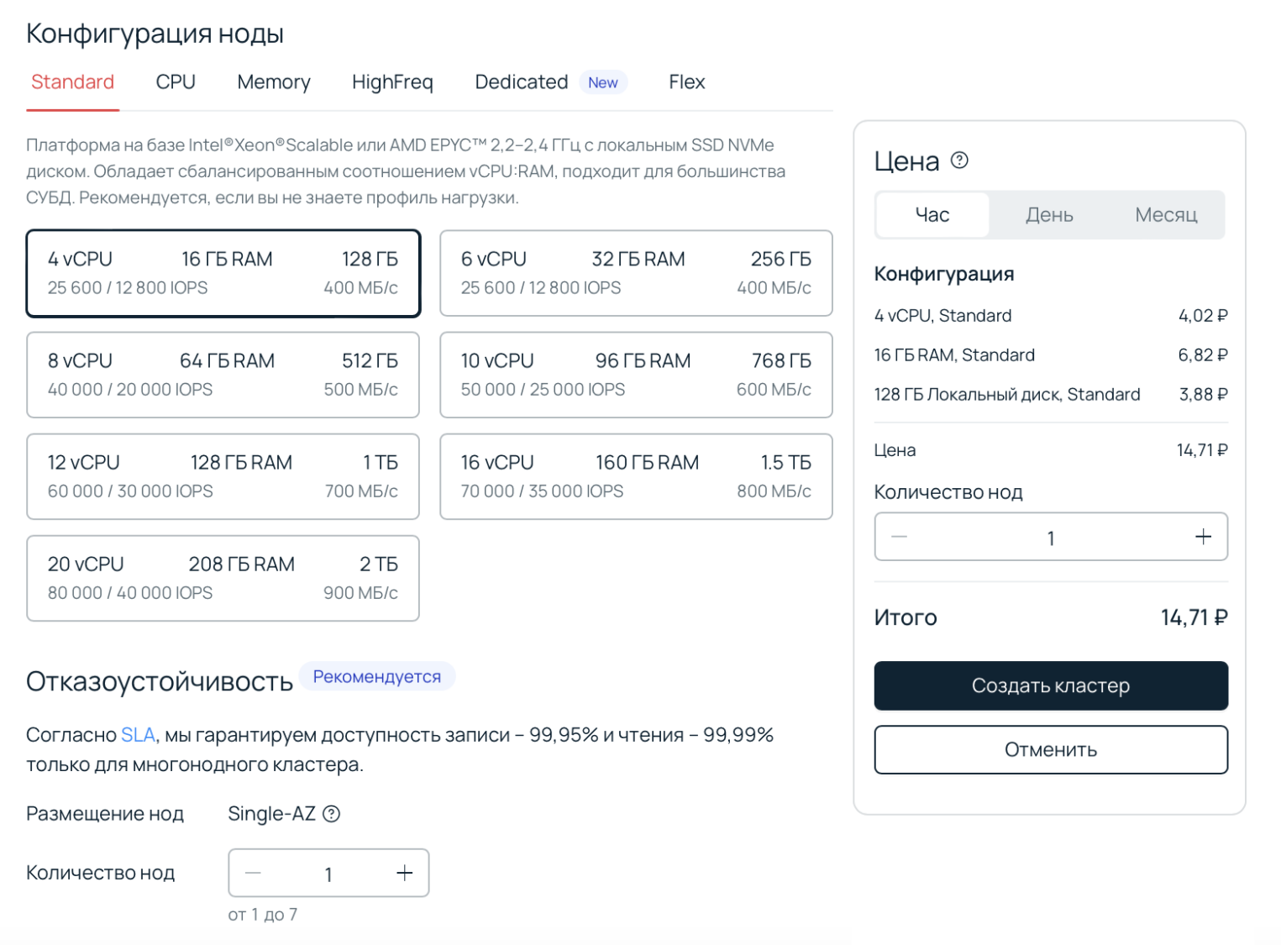
Task: Choose the 6 vCPU 32 ГБ RAM configuration
Action: [636, 274]
